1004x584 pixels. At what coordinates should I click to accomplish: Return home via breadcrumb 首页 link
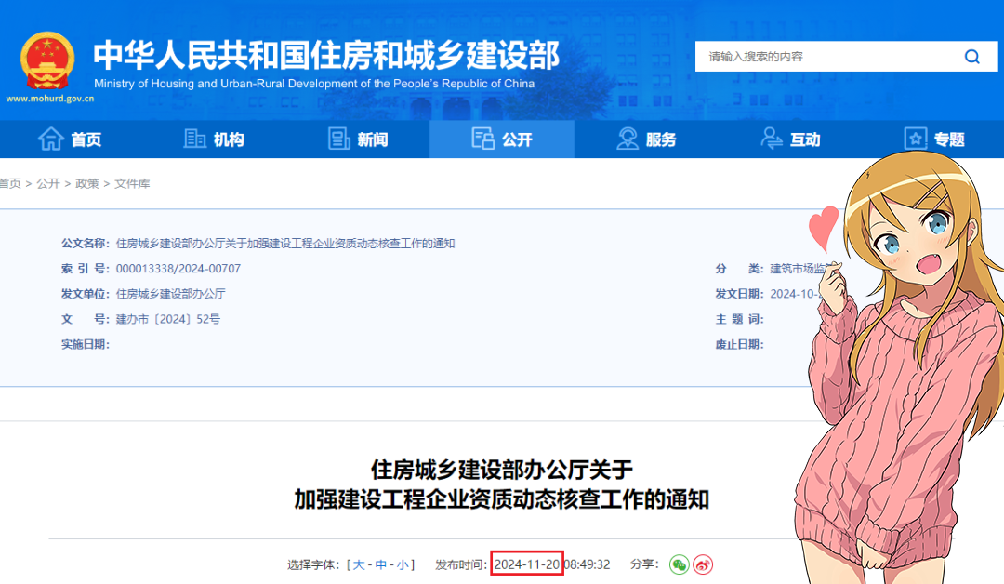(x=9, y=183)
